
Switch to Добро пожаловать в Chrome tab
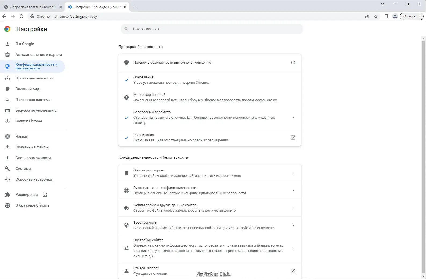click(32, 7)
